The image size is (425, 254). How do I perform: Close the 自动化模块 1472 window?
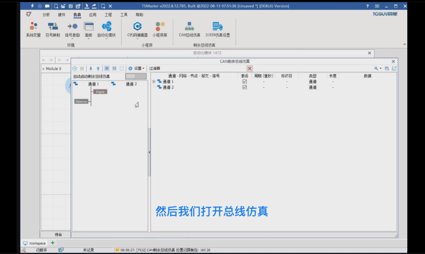coord(369,53)
